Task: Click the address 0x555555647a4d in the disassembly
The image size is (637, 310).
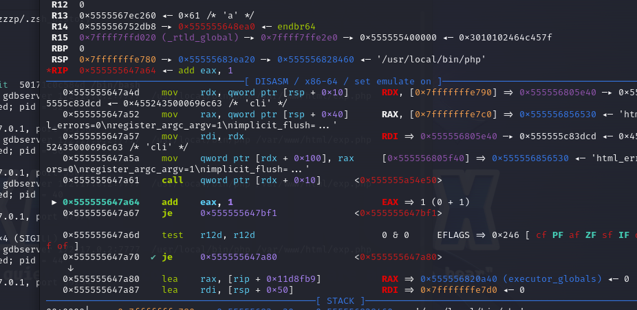Action: click(101, 92)
